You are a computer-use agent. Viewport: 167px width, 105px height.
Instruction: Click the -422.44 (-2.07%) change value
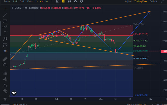[x=93, y=8]
